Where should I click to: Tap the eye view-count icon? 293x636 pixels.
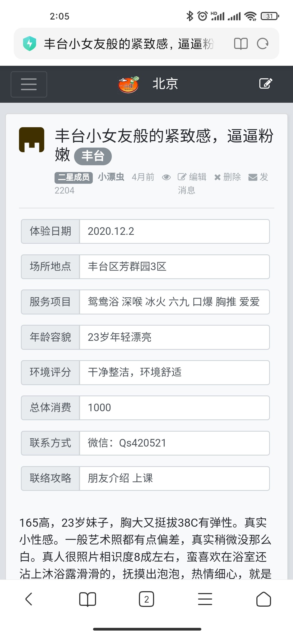(166, 177)
